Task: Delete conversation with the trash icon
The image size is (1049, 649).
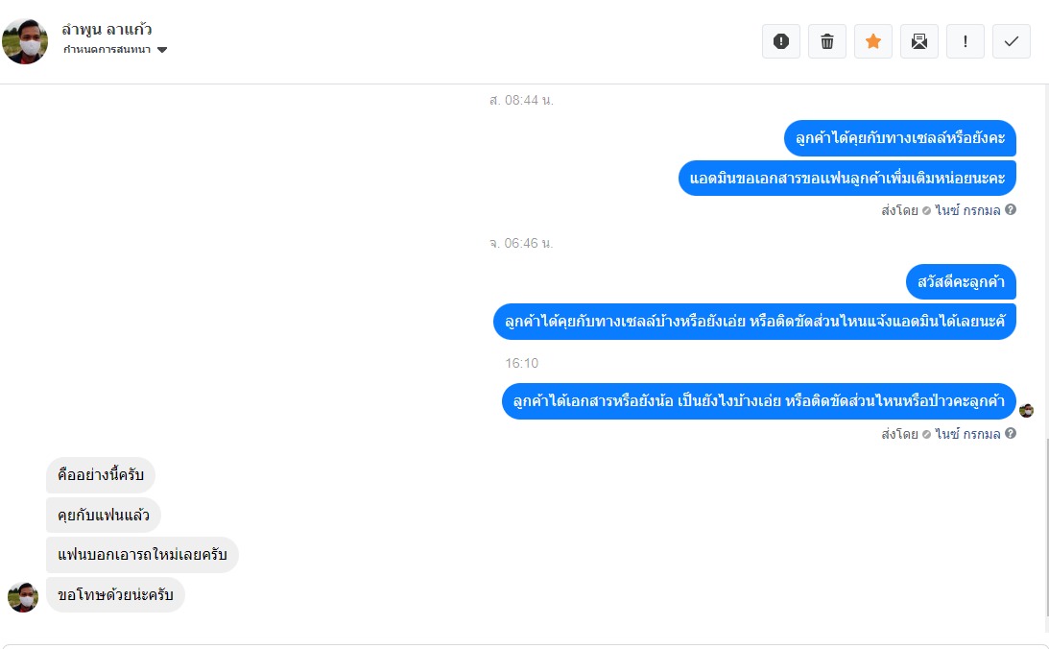Action: click(x=827, y=41)
